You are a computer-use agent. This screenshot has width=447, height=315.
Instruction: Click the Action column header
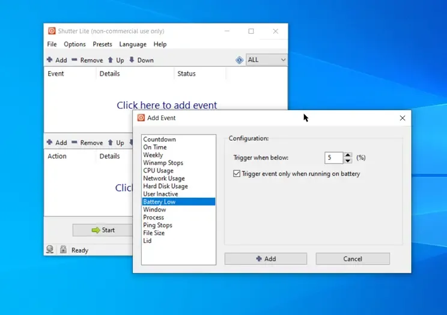(70, 156)
